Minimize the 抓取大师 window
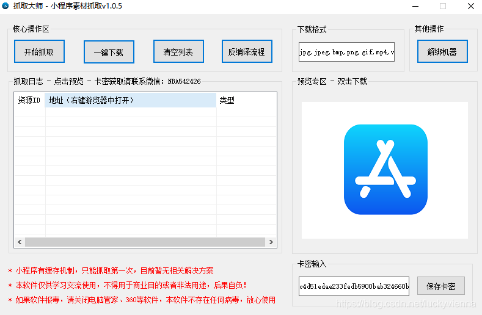The image size is (482, 315). coord(415,6)
